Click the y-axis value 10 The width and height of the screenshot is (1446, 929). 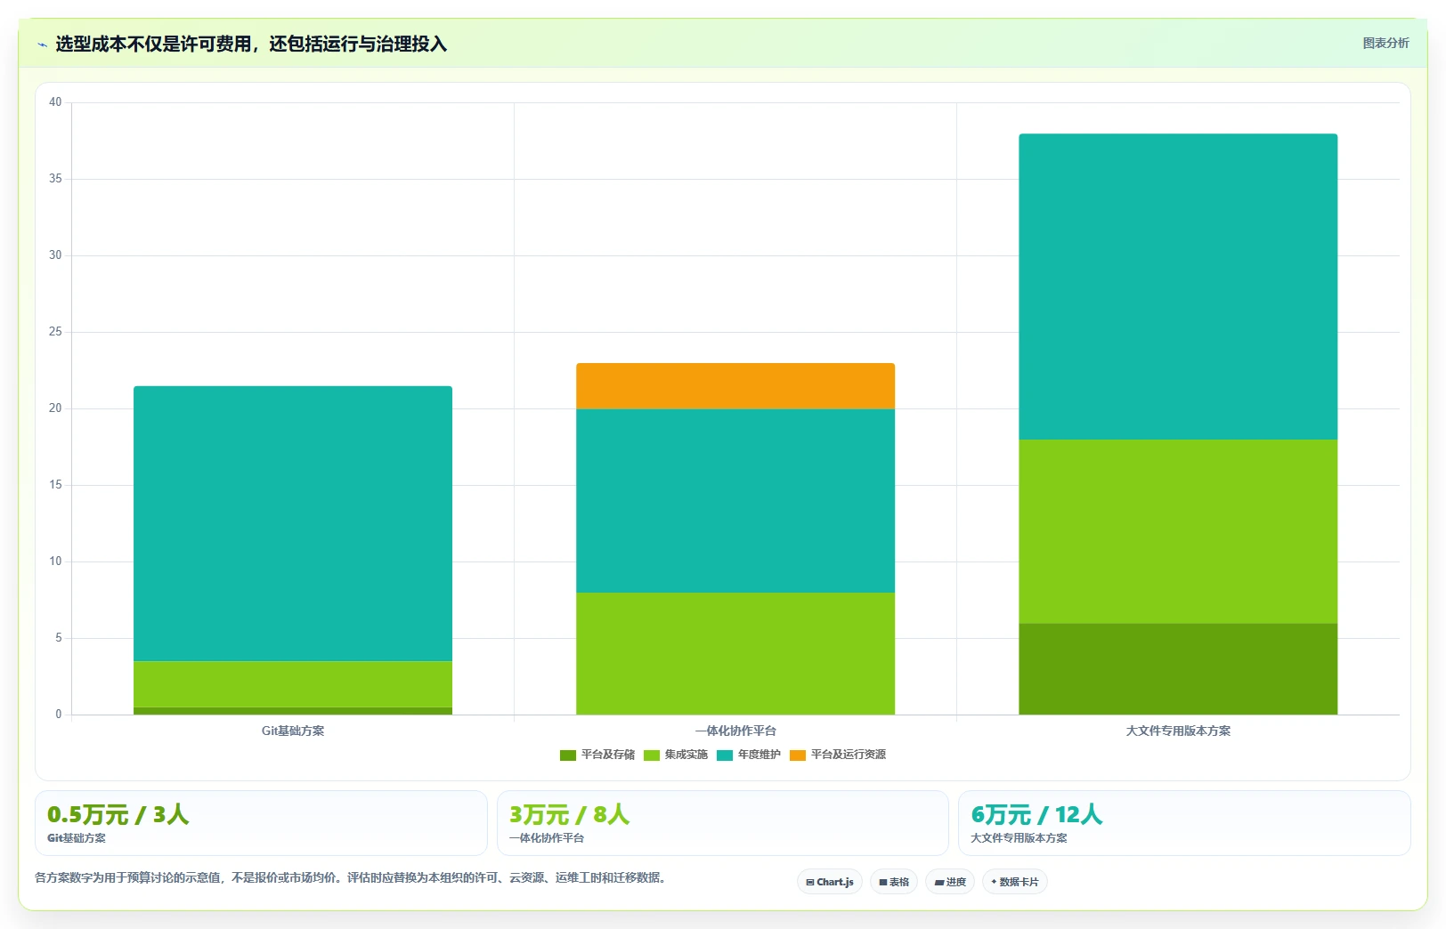click(55, 561)
